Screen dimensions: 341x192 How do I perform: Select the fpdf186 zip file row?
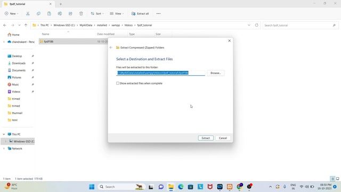[74, 42]
